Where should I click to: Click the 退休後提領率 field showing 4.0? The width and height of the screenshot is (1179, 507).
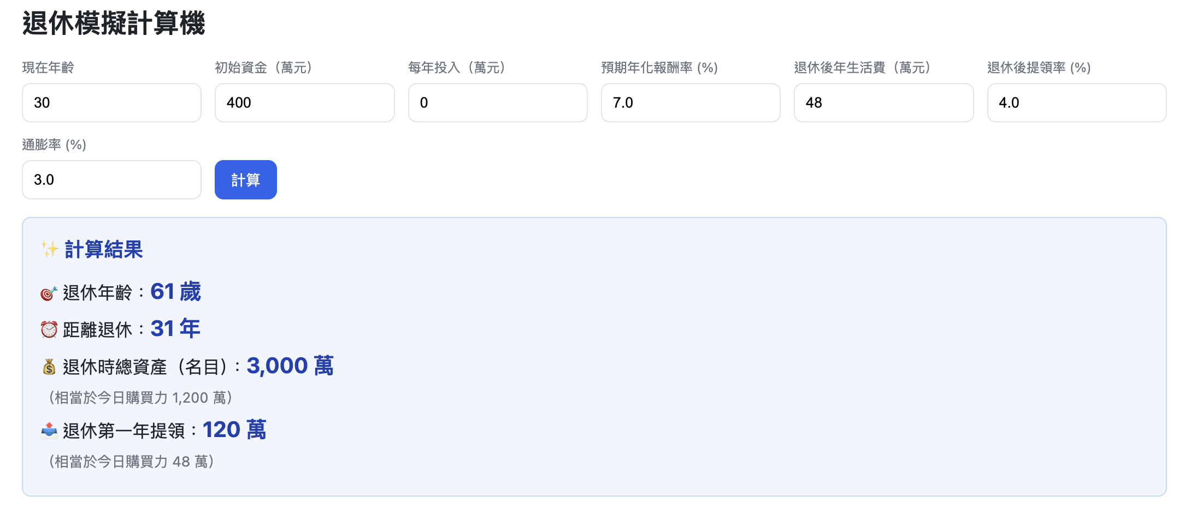(1076, 103)
